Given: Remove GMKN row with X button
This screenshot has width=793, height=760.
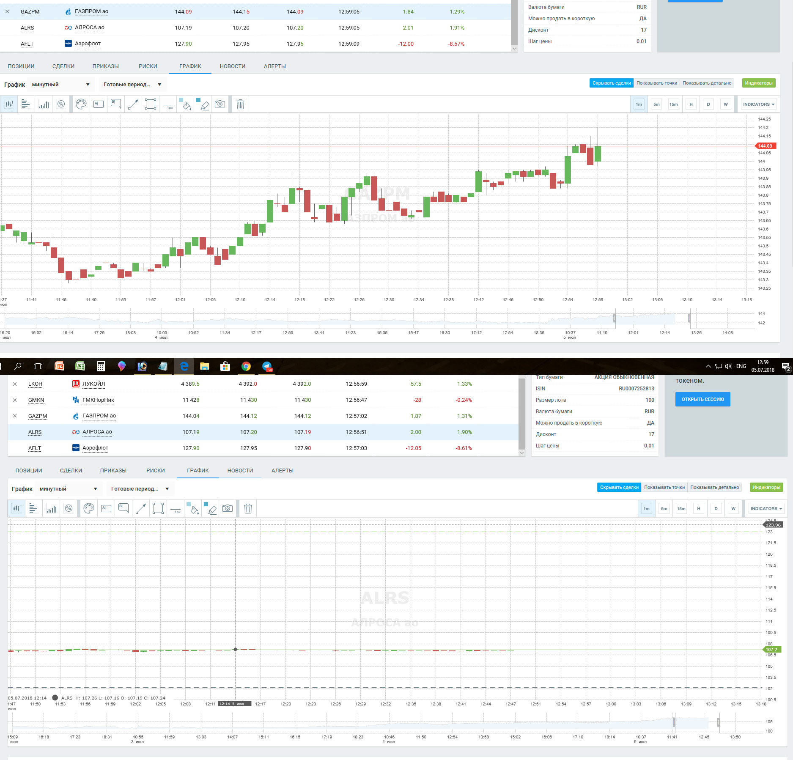Looking at the screenshot, I should 15,400.
